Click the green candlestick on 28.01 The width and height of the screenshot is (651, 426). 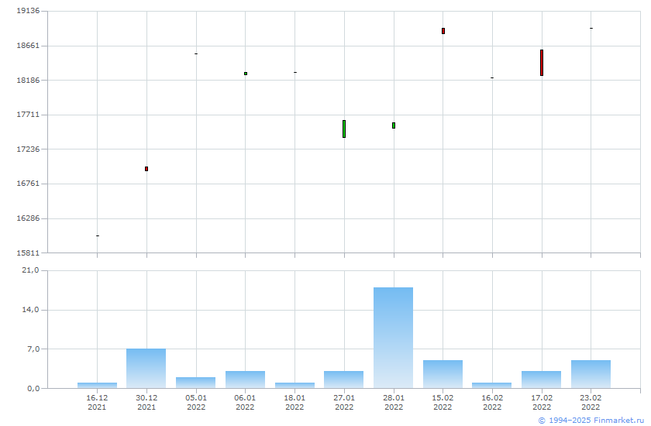point(394,125)
